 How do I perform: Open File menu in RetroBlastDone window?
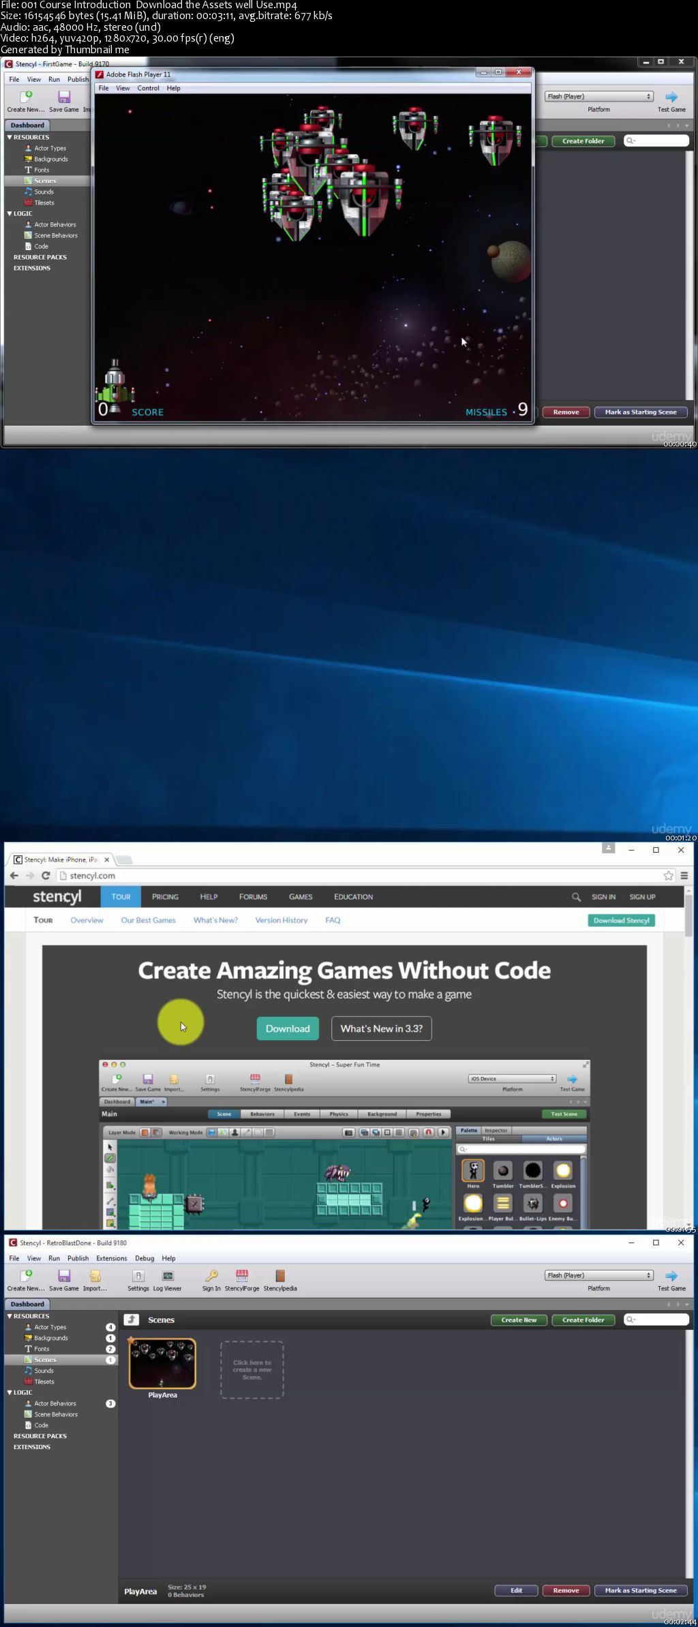coord(14,1258)
